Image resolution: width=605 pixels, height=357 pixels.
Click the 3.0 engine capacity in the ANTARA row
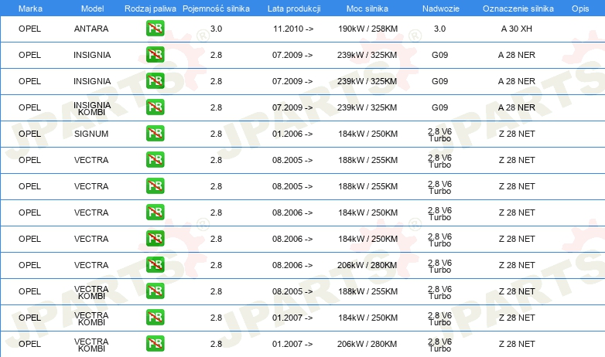point(216,29)
